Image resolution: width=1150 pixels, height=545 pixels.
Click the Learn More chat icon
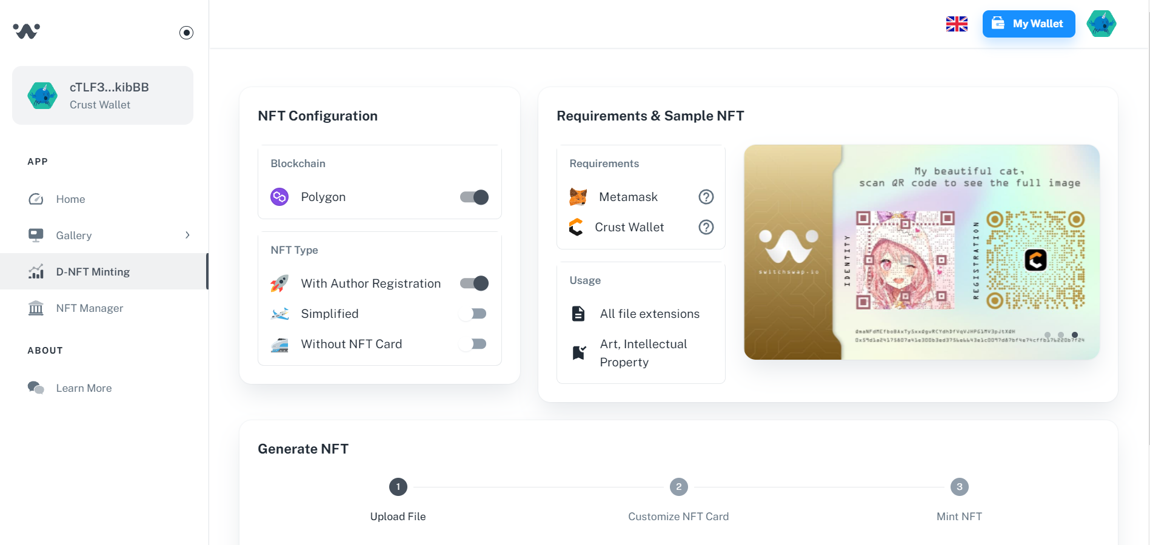pyautogui.click(x=36, y=388)
